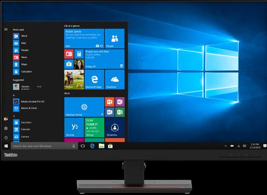
Task: Click the Windows Start button
Action: pos(6,146)
